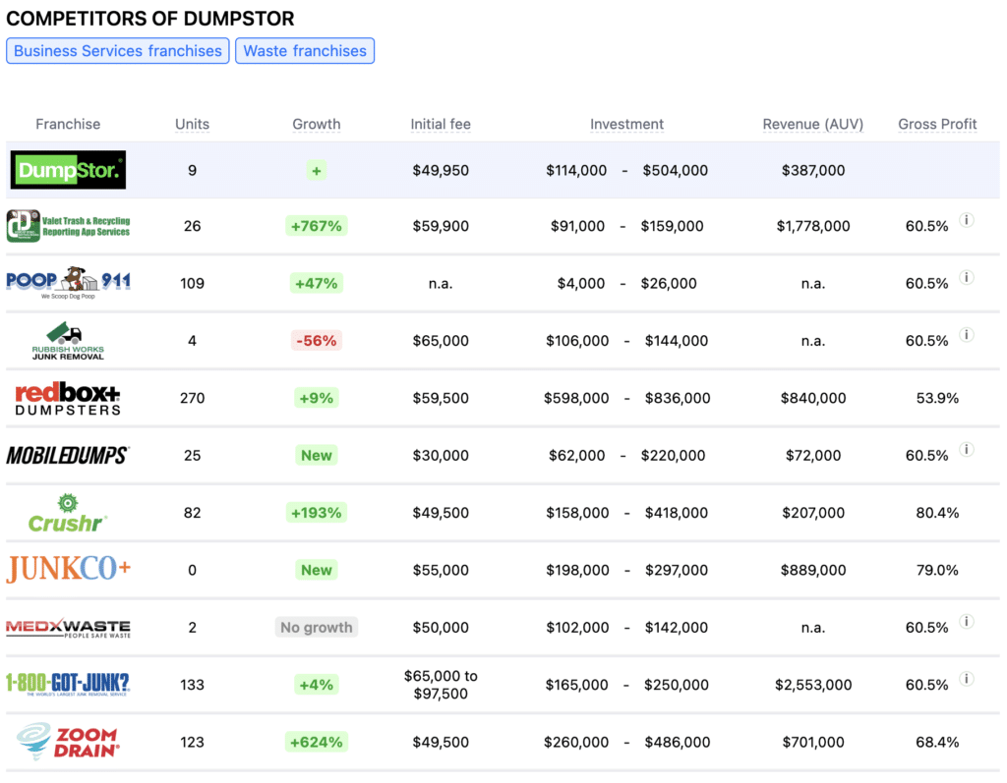Image resolution: width=1007 pixels, height=783 pixels.
Task: Click the +9% growth badge
Action: [x=317, y=398]
